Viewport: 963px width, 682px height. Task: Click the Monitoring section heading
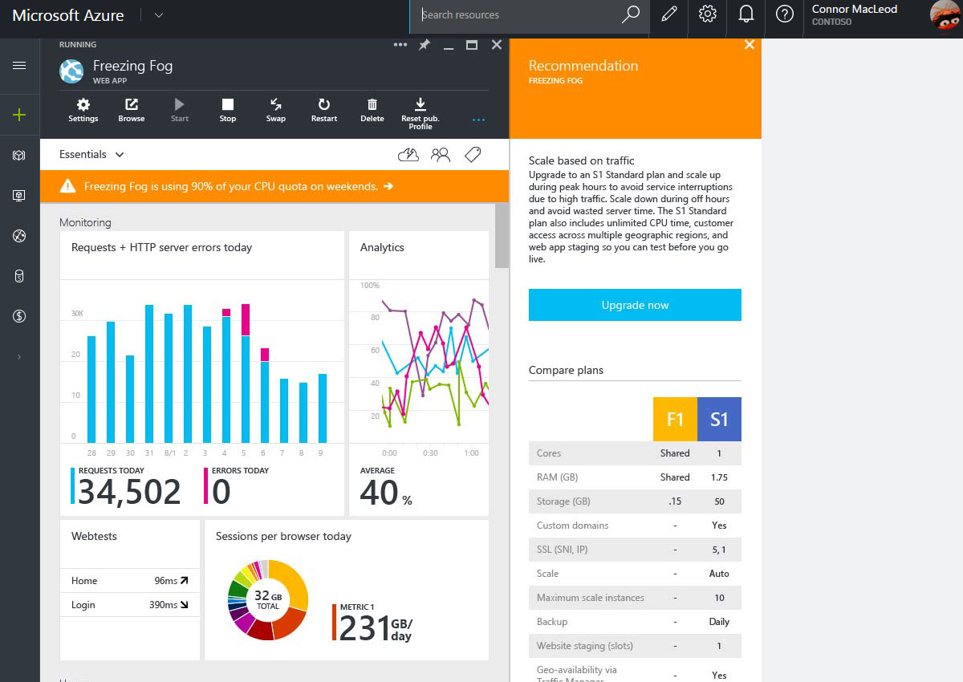coord(85,222)
